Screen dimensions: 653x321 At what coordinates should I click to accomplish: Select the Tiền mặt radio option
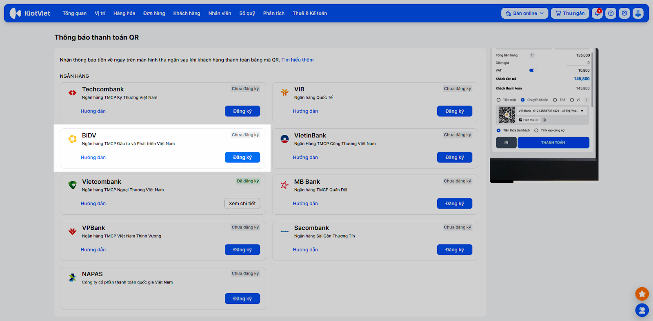tap(499, 100)
